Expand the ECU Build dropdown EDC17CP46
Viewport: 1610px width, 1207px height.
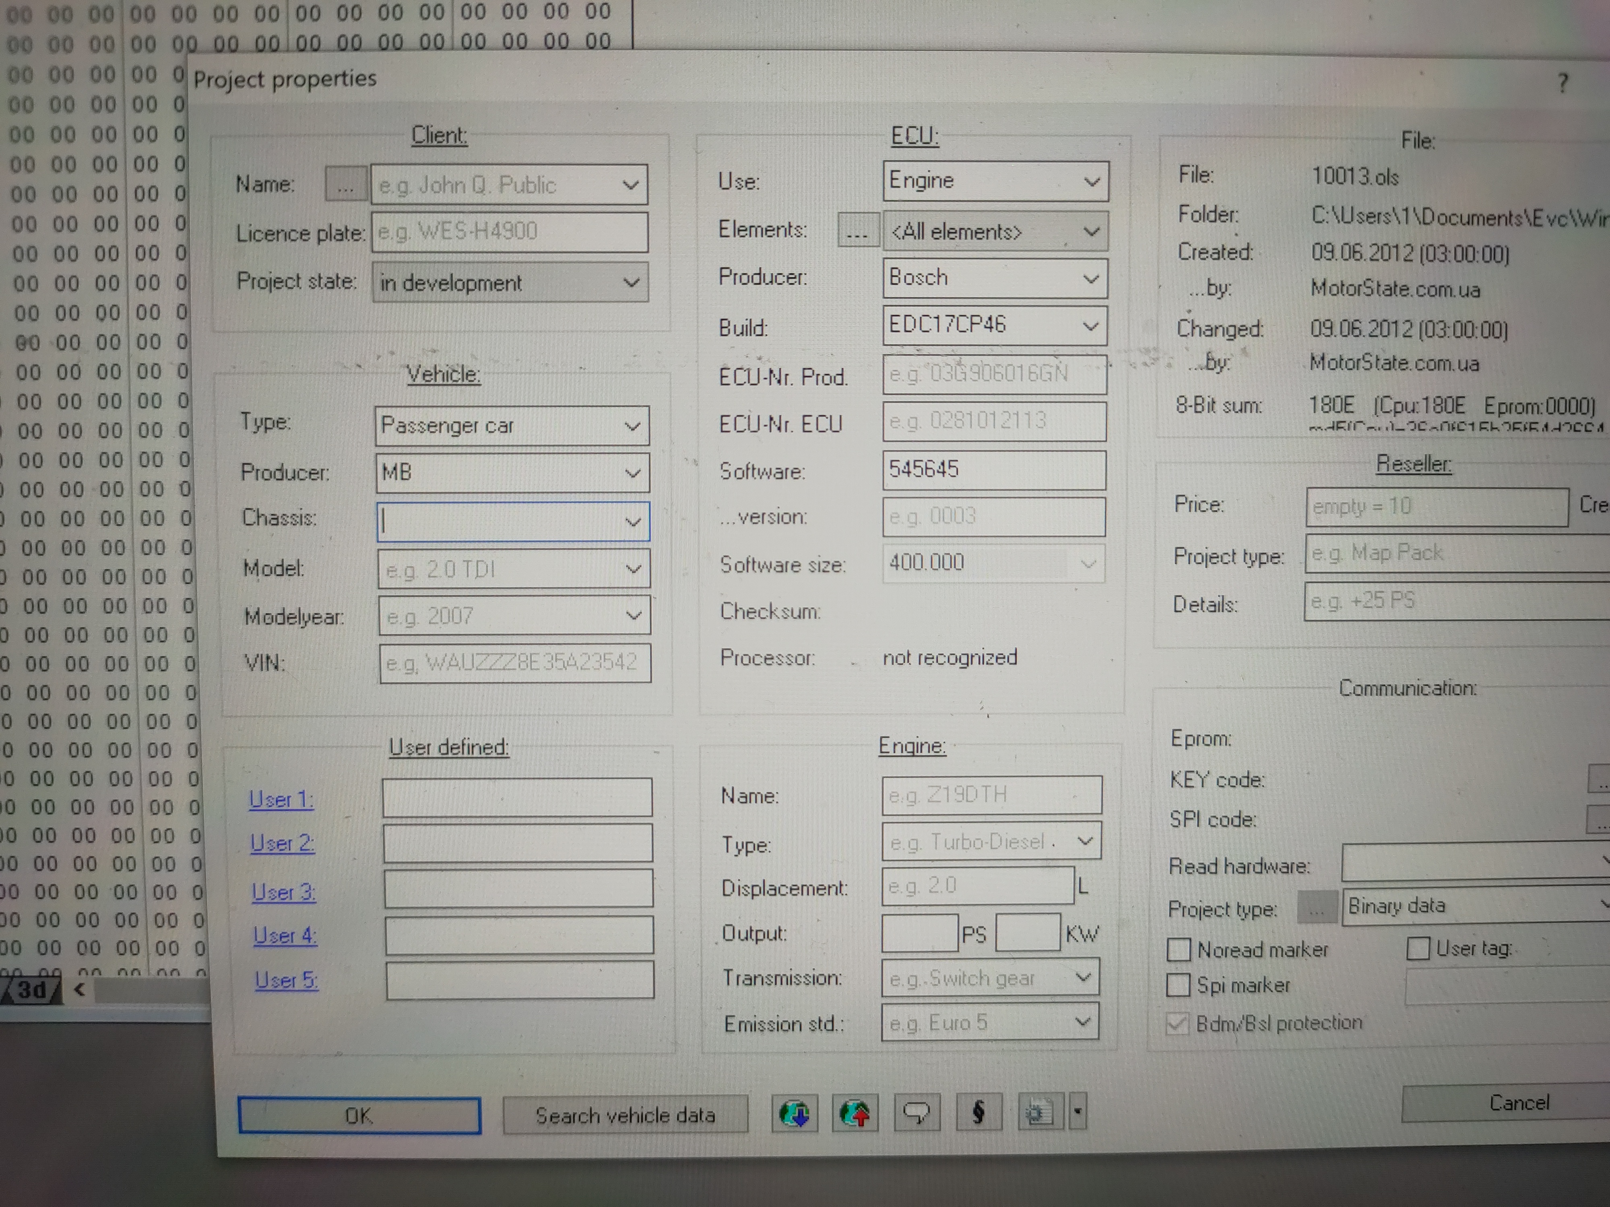point(1090,326)
